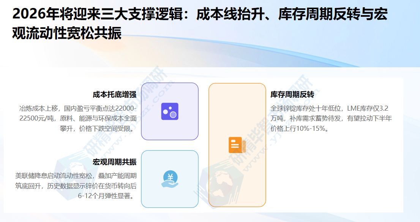
Task: Toggle the purple 成本托底增强 card selection
Action: [170, 112]
